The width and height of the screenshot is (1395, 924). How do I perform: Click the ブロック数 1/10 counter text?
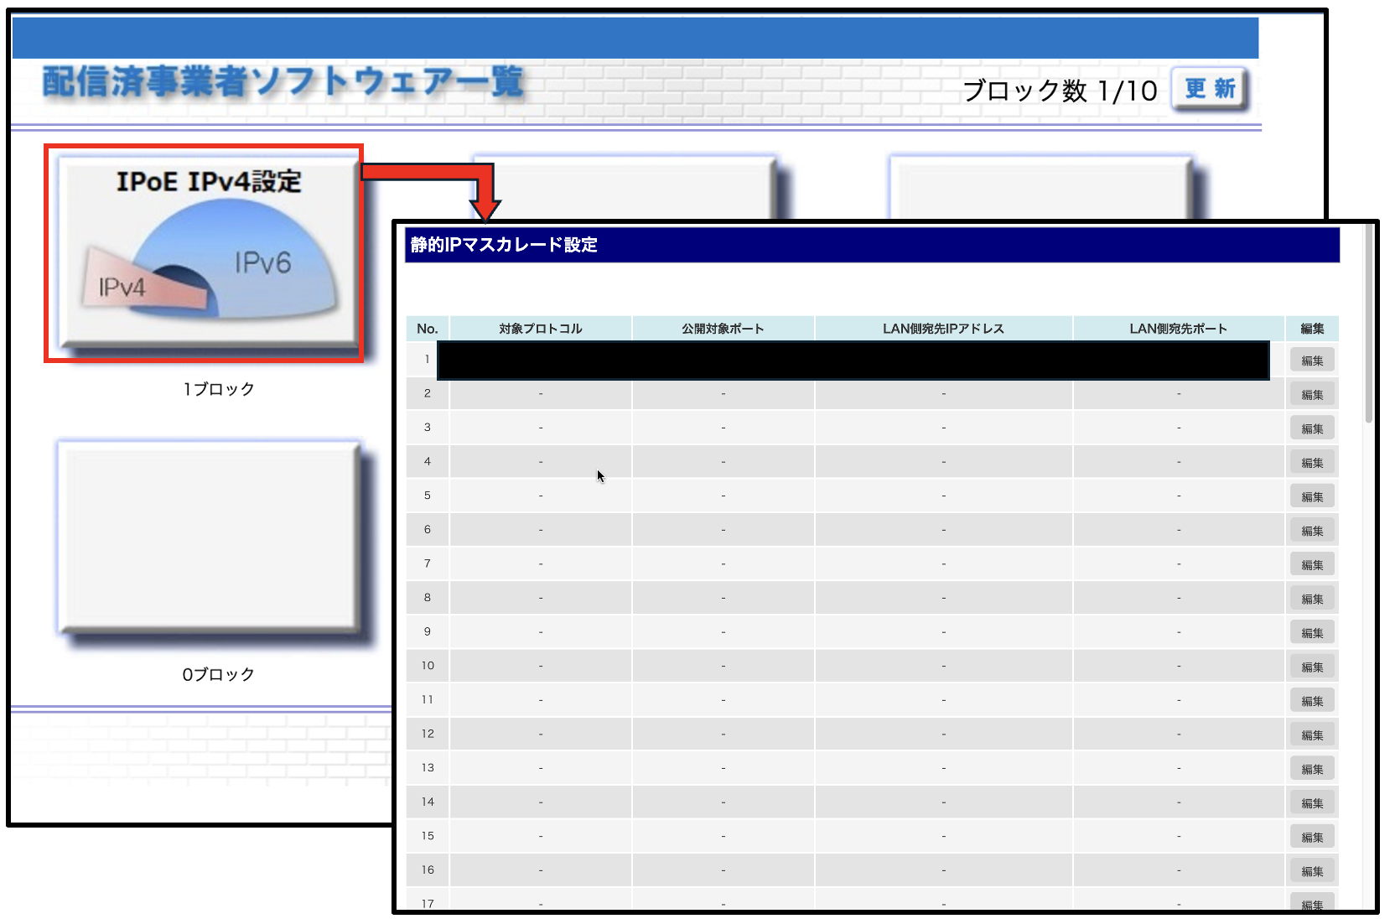(x=1061, y=91)
